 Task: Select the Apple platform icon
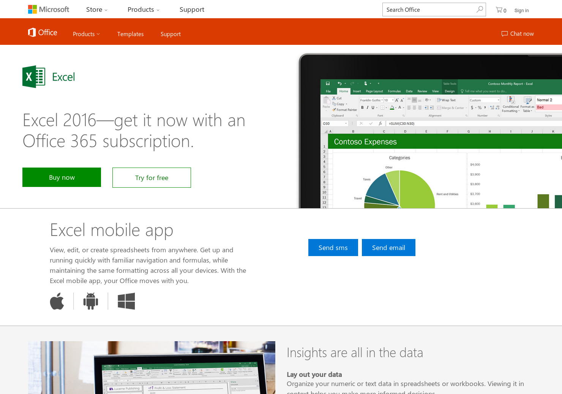pos(57,301)
